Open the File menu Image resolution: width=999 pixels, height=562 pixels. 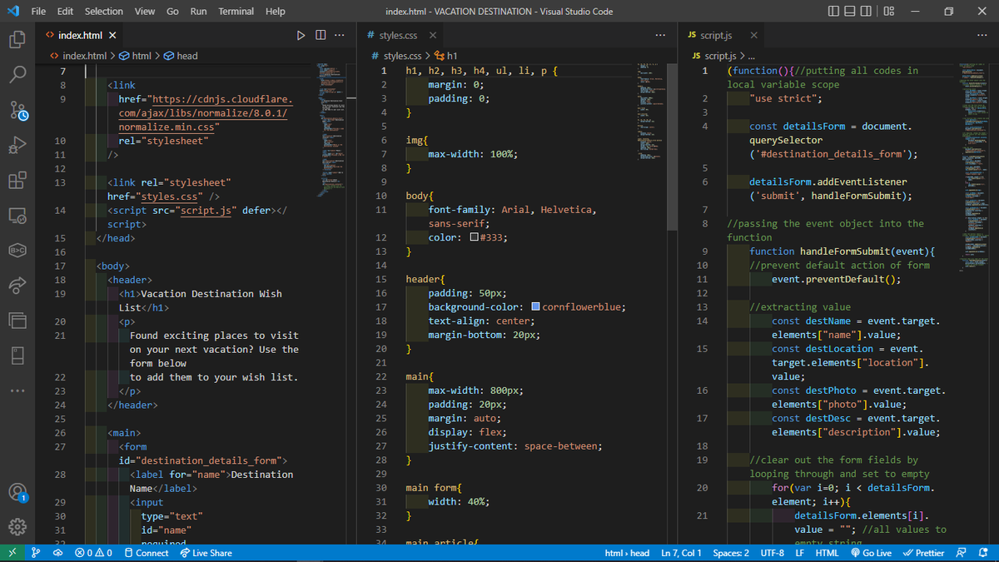coord(38,12)
